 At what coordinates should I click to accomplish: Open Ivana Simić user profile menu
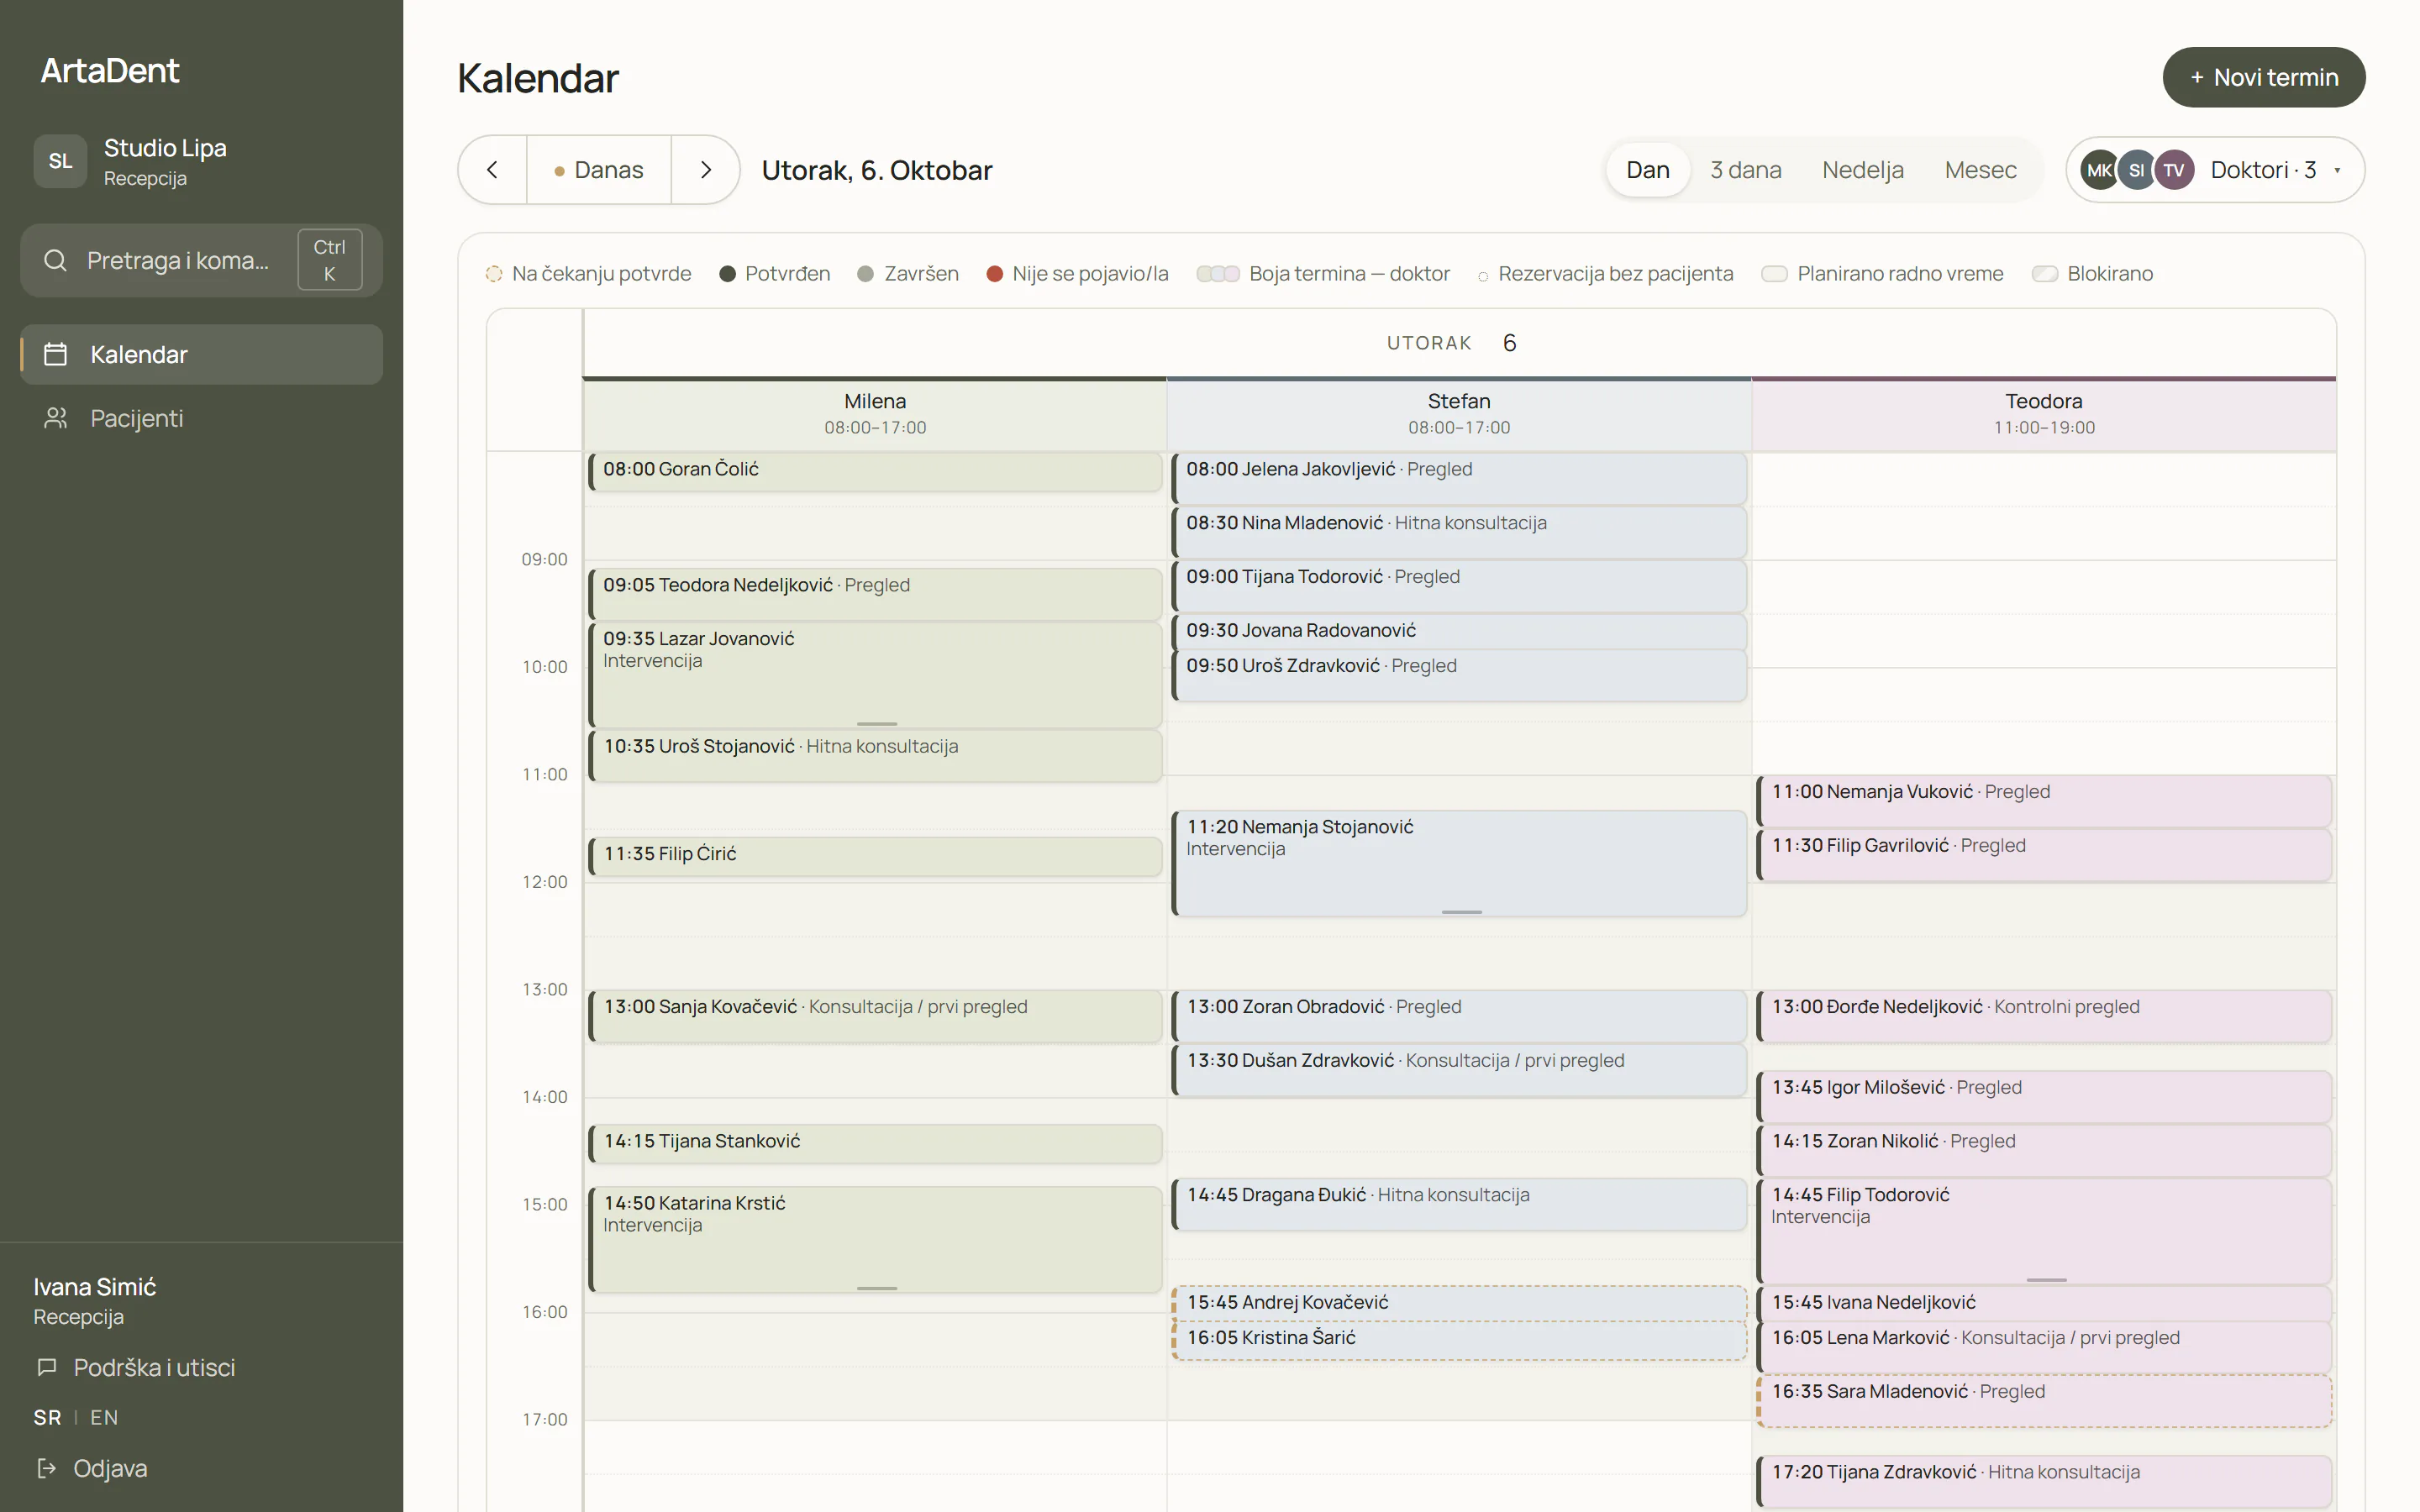(95, 1300)
